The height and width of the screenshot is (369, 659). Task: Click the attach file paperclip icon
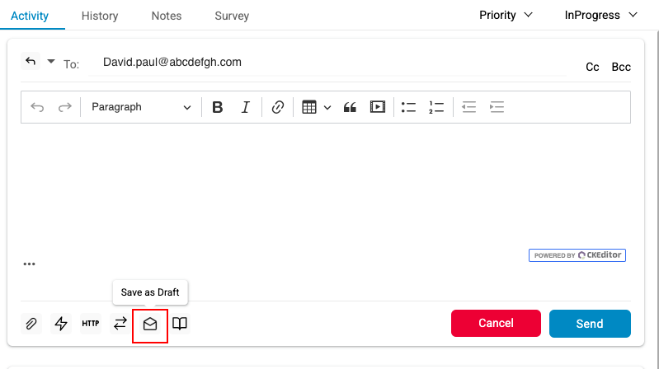pos(31,324)
